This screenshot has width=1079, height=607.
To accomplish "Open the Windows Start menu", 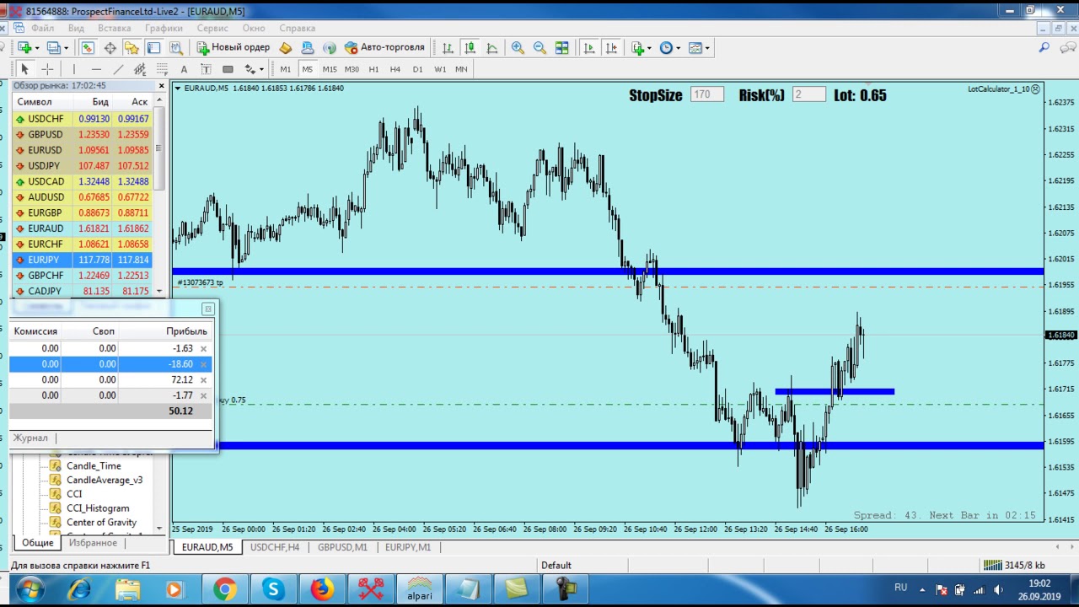I will pos(29,589).
